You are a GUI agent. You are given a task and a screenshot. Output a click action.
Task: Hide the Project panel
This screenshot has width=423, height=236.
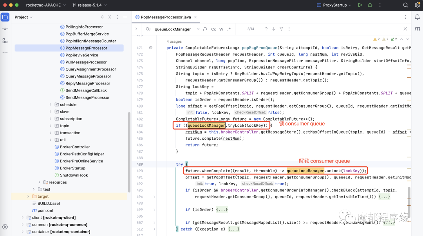coord(125,17)
